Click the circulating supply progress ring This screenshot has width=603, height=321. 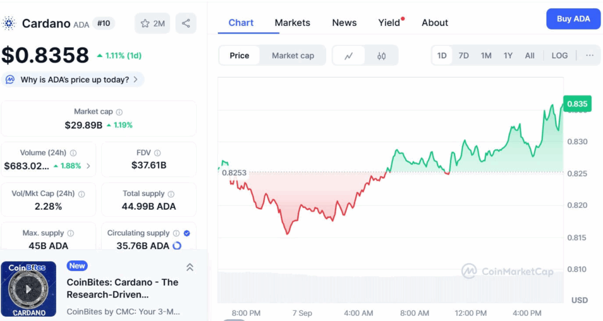177,246
